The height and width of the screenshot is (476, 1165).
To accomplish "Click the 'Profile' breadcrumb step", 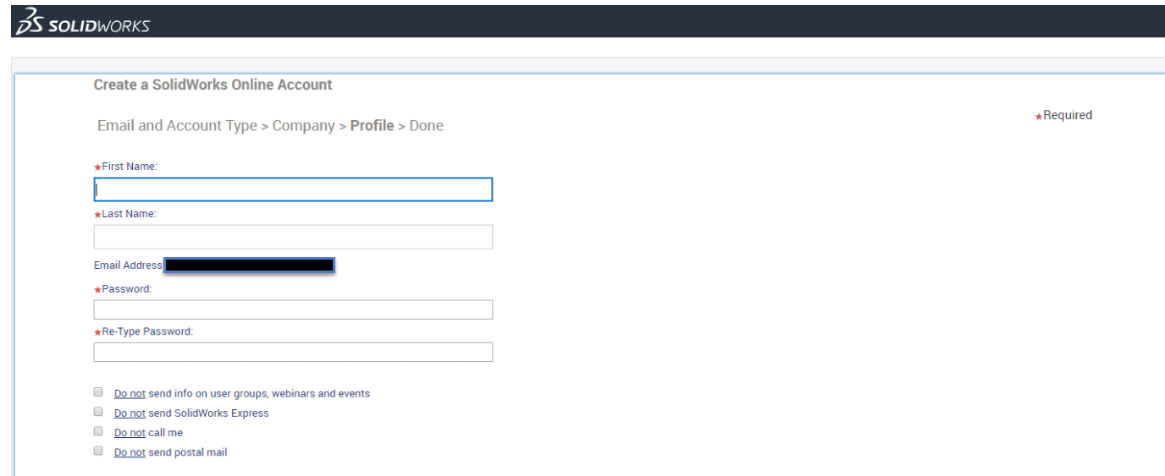I will click(x=372, y=125).
